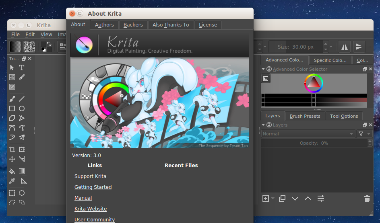Open the User Community link
The width and height of the screenshot is (380, 223).
(95, 220)
